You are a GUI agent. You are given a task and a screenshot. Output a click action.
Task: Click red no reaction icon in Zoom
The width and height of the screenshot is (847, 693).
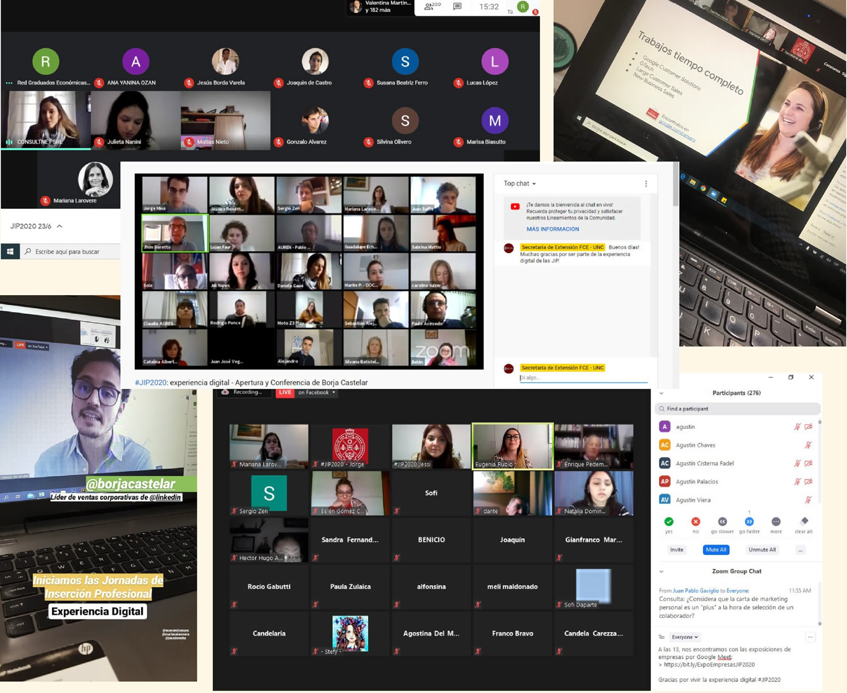coord(696,521)
